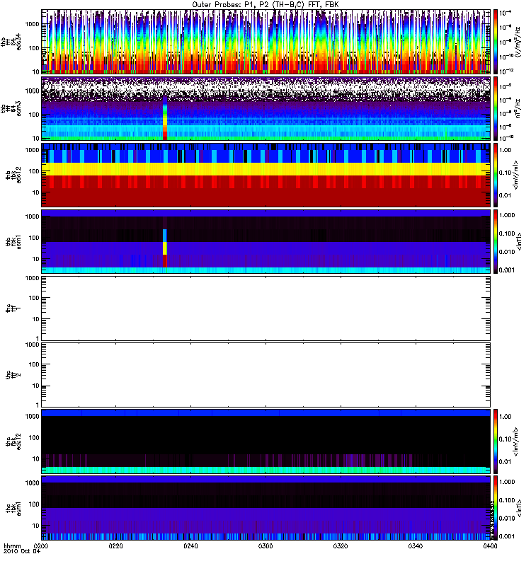Click the empty thc fff 2 panel
This screenshot has width=531, height=566.
[265, 375]
